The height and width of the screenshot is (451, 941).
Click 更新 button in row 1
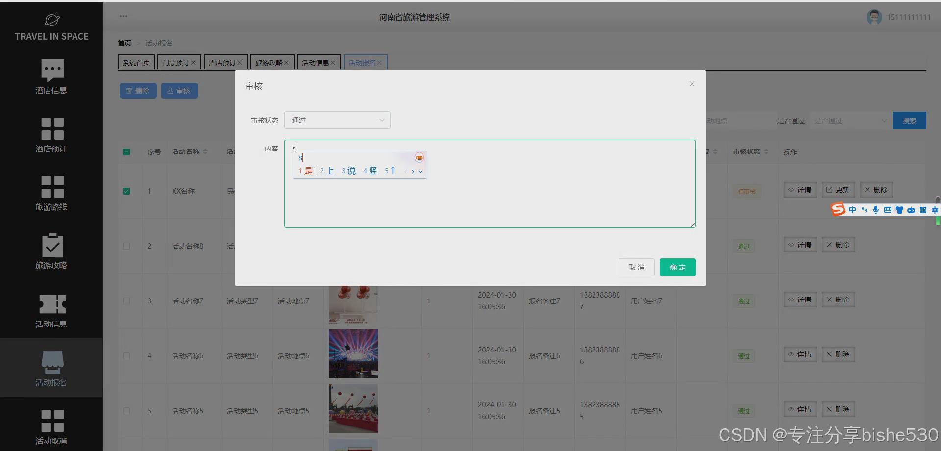pos(838,190)
